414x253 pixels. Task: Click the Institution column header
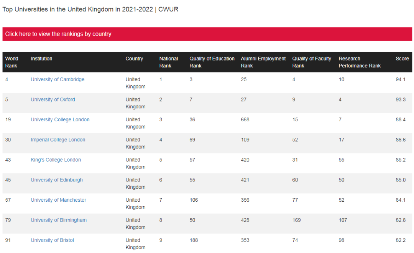coord(41,59)
